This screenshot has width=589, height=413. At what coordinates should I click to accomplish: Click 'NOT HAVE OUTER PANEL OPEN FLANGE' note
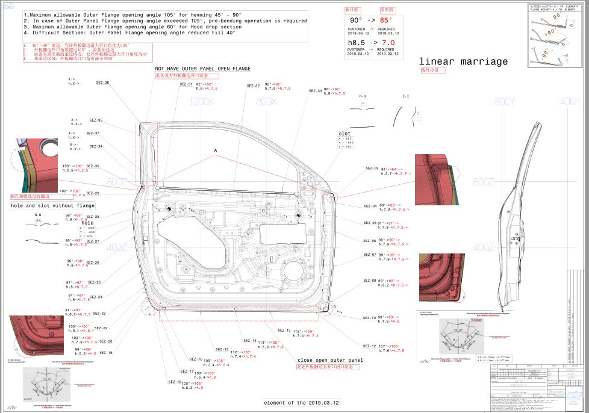(202, 69)
